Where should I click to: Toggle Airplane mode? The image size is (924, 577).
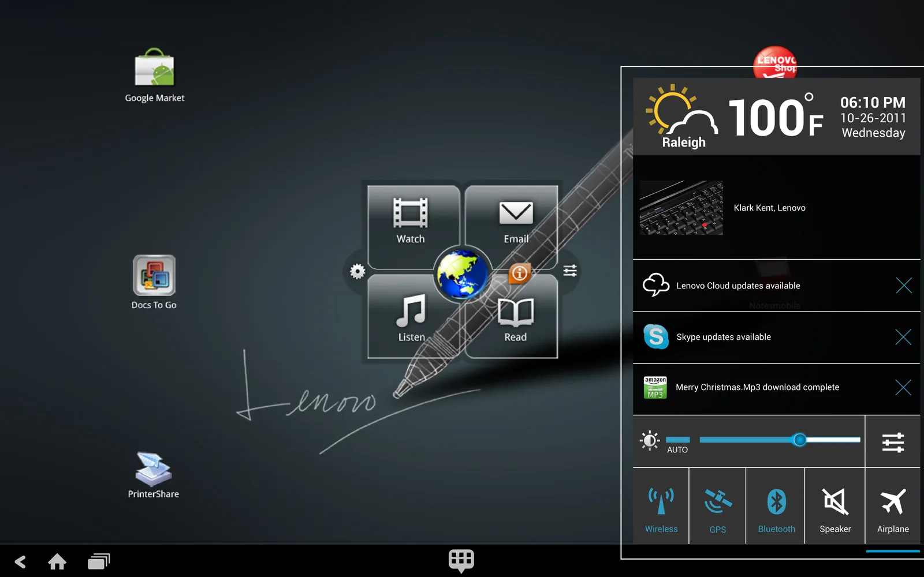click(x=893, y=506)
